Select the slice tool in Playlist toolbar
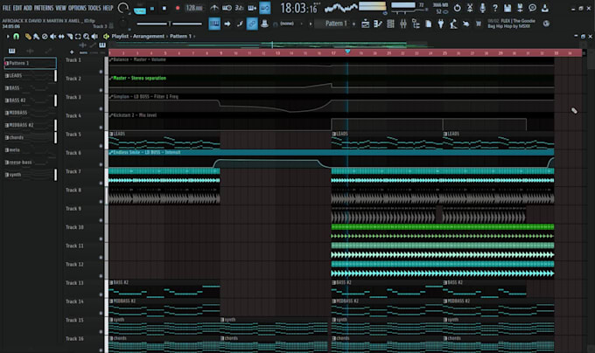The height and width of the screenshot is (353, 595). pyautogui.click(x=70, y=37)
